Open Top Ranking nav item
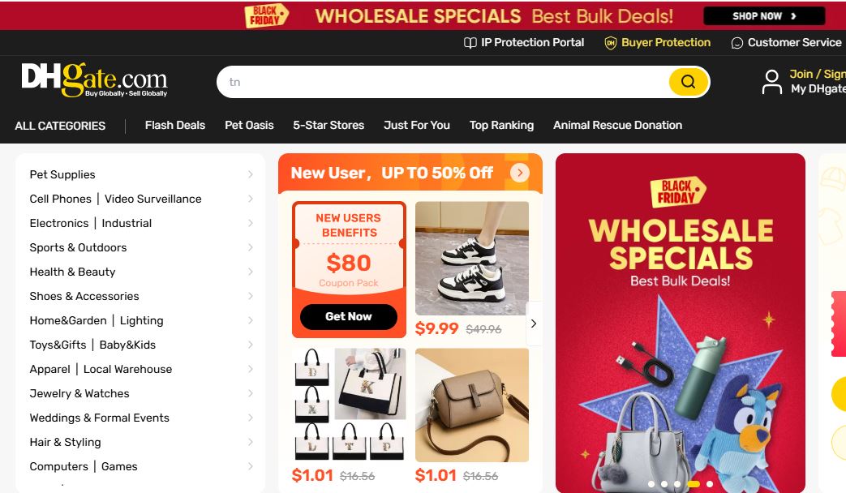This screenshot has height=493, width=846. click(501, 125)
